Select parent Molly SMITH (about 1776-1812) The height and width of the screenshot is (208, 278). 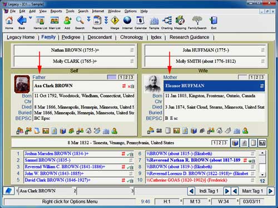pyautogui.click(x=205, y=61)
